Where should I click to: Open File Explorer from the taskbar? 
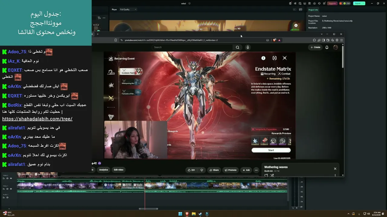[x=193, y=214]
